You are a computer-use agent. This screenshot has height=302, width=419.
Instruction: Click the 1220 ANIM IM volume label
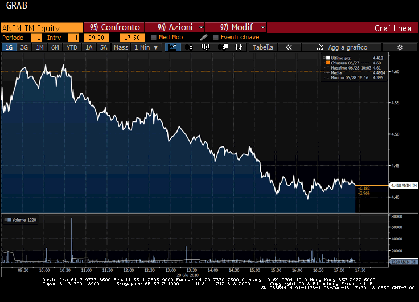[x=404, y=262]
